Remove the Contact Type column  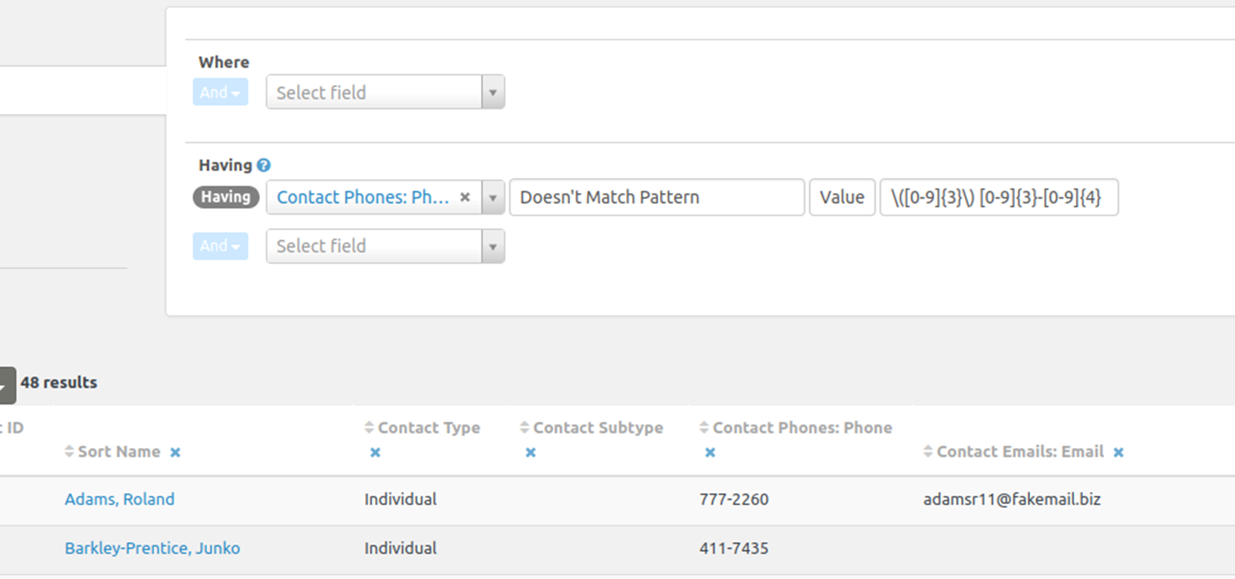[x=375, y=452]
